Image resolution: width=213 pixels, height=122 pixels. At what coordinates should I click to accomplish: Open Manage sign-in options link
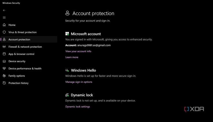79,82
